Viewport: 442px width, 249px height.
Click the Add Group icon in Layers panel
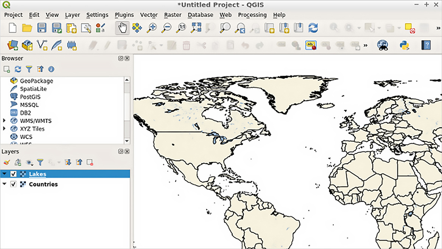pyautogui.click(x=18, y=162)
